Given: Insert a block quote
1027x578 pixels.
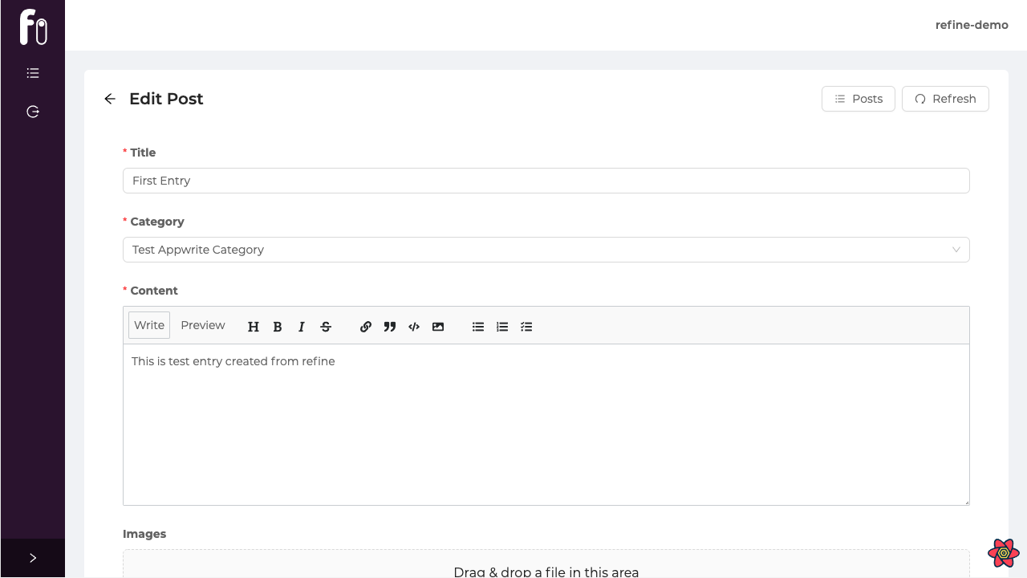Looking at the screenshot, I should click(390, 327).
